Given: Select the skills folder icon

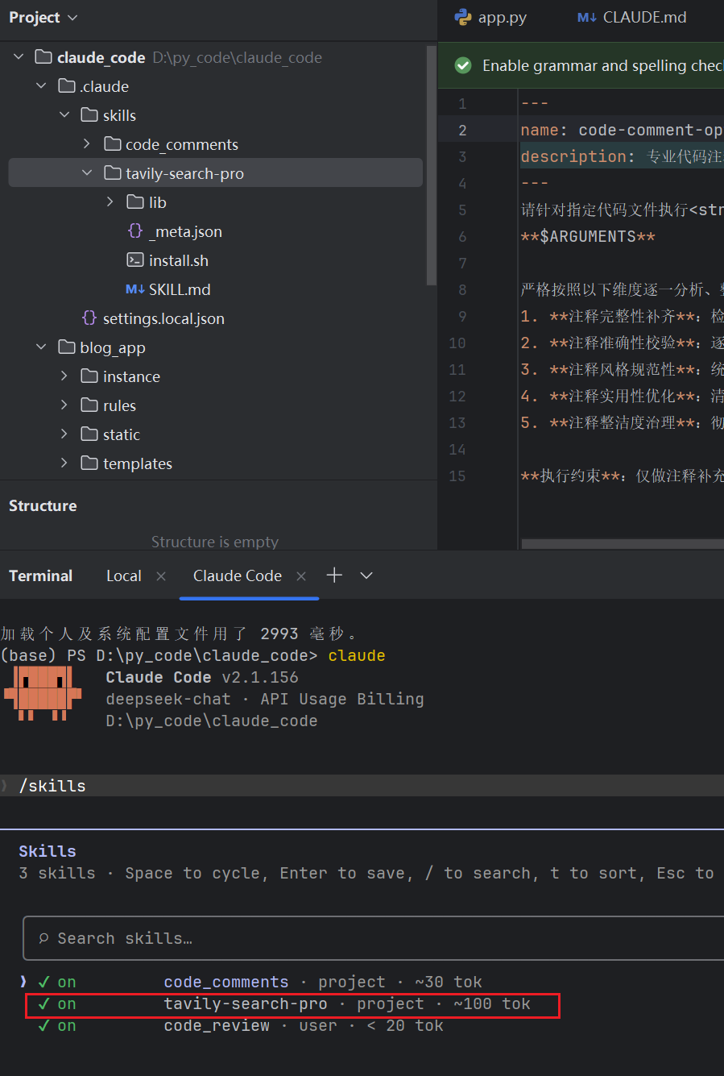Looking at the screenshot, I should click(x=89, y=115).
